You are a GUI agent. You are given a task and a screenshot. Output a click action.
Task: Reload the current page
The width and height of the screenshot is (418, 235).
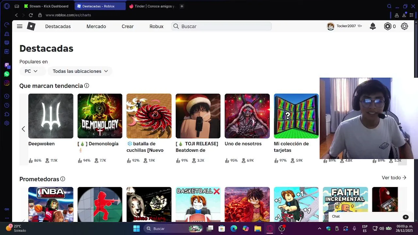[31, 15]
